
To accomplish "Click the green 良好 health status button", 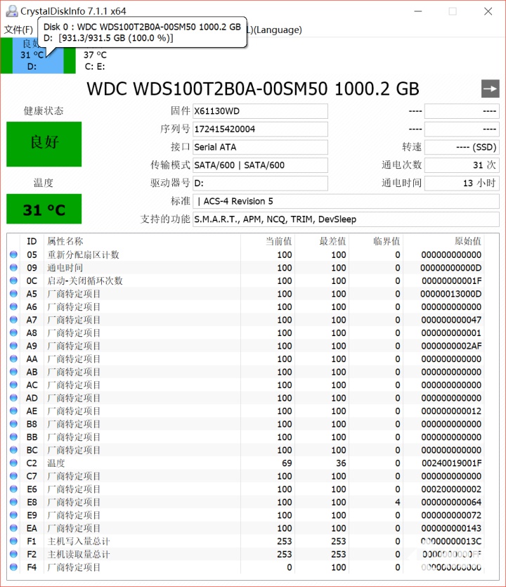I will (x=44, y=143).
